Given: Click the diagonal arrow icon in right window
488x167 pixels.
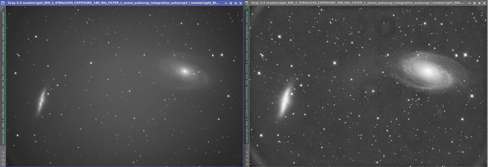Looking at the screenshot, I should point(247,152).
